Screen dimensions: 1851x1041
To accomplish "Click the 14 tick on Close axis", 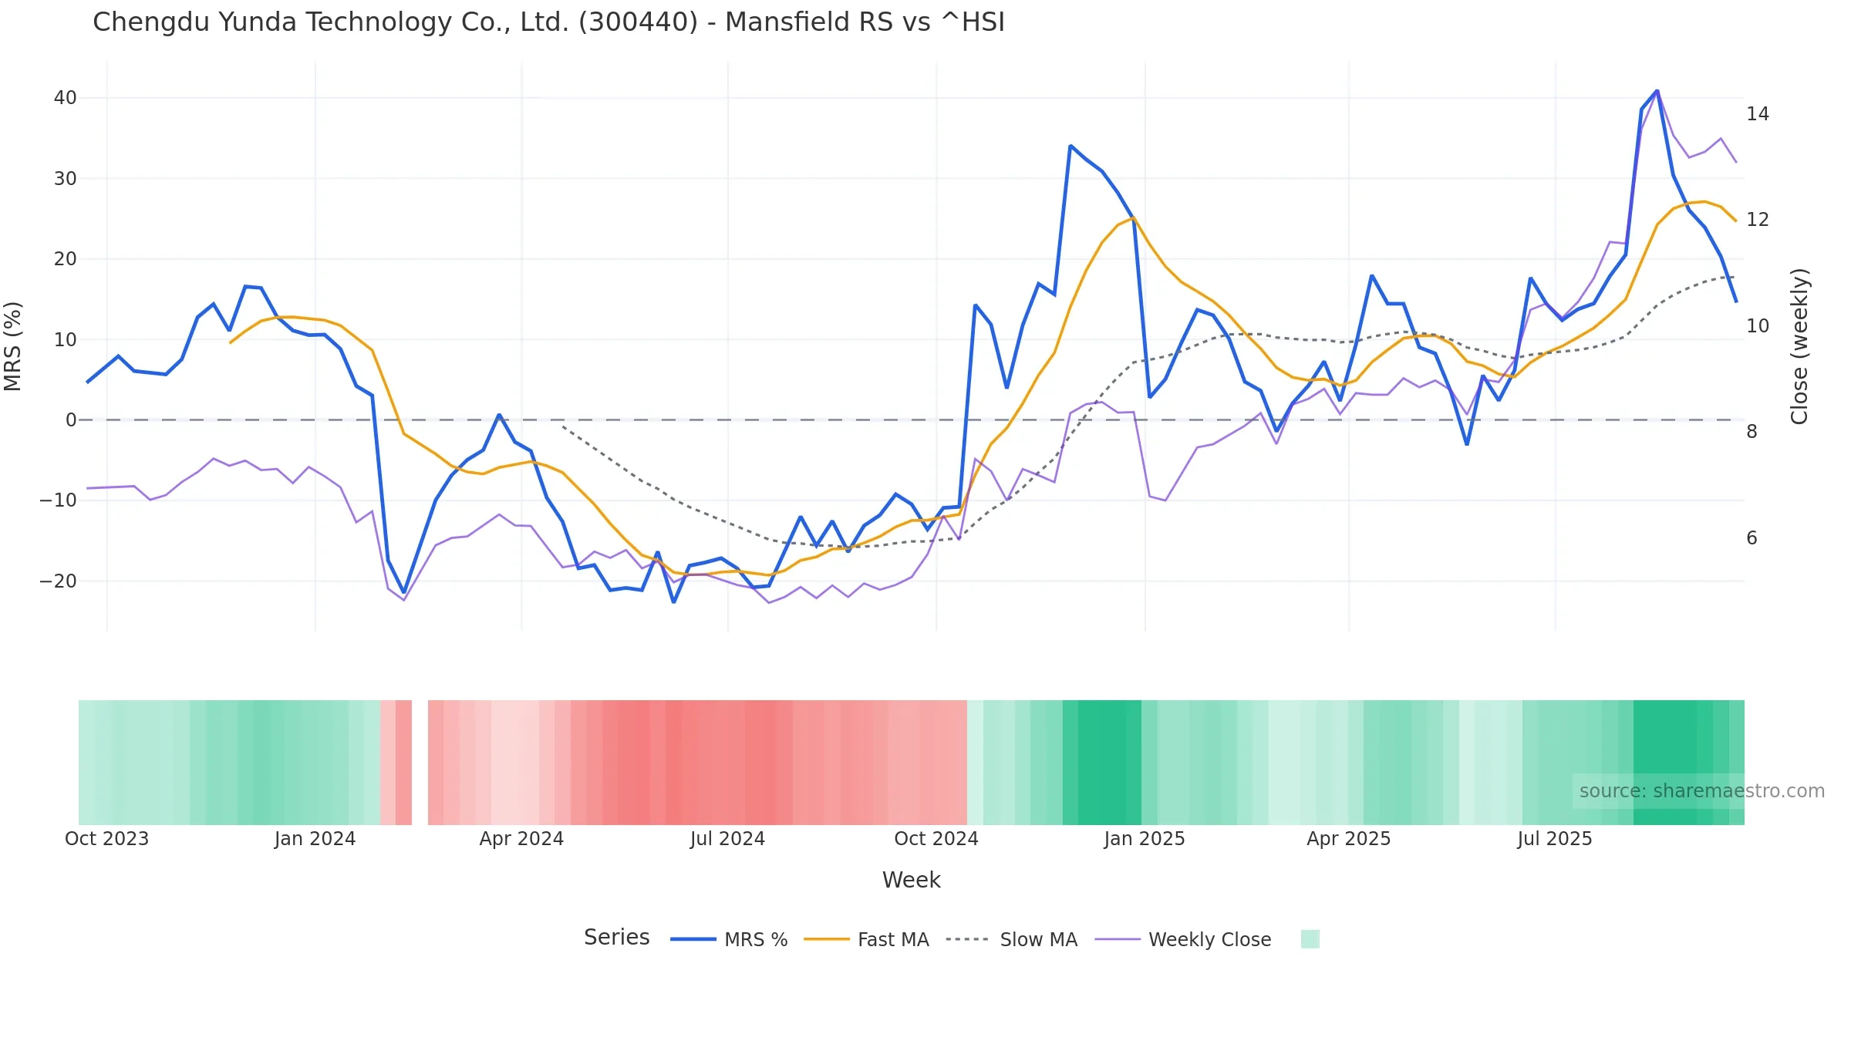I will 1758,114.
